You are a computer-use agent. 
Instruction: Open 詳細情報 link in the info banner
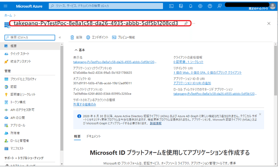click(156, 123)
